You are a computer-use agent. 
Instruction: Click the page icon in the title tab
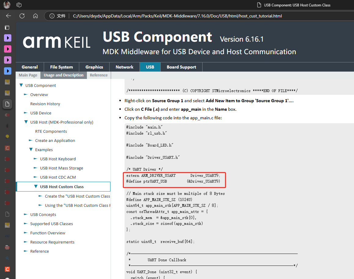click(259, 5)
